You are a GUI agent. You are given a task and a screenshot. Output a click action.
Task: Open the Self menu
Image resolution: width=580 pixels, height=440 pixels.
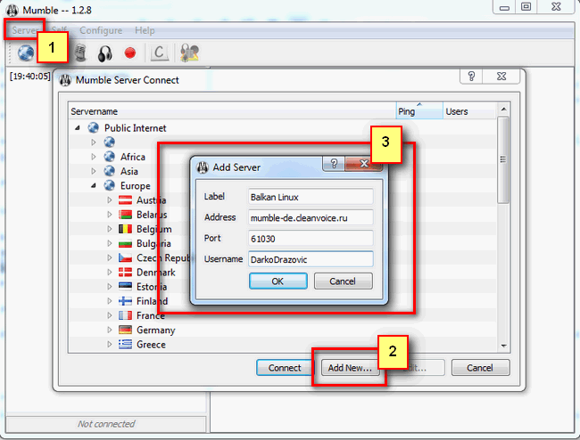point(59,30)
